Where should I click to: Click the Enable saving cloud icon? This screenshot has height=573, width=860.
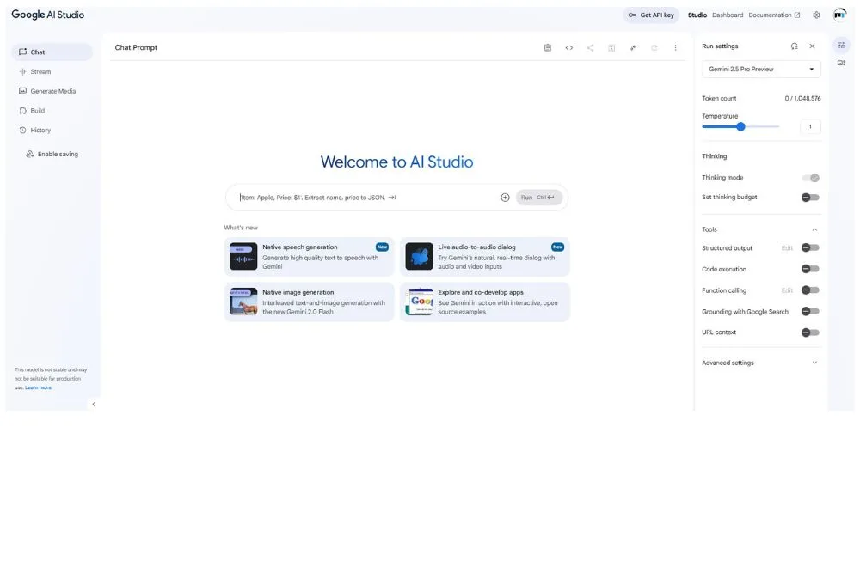(x=29, y=155)
